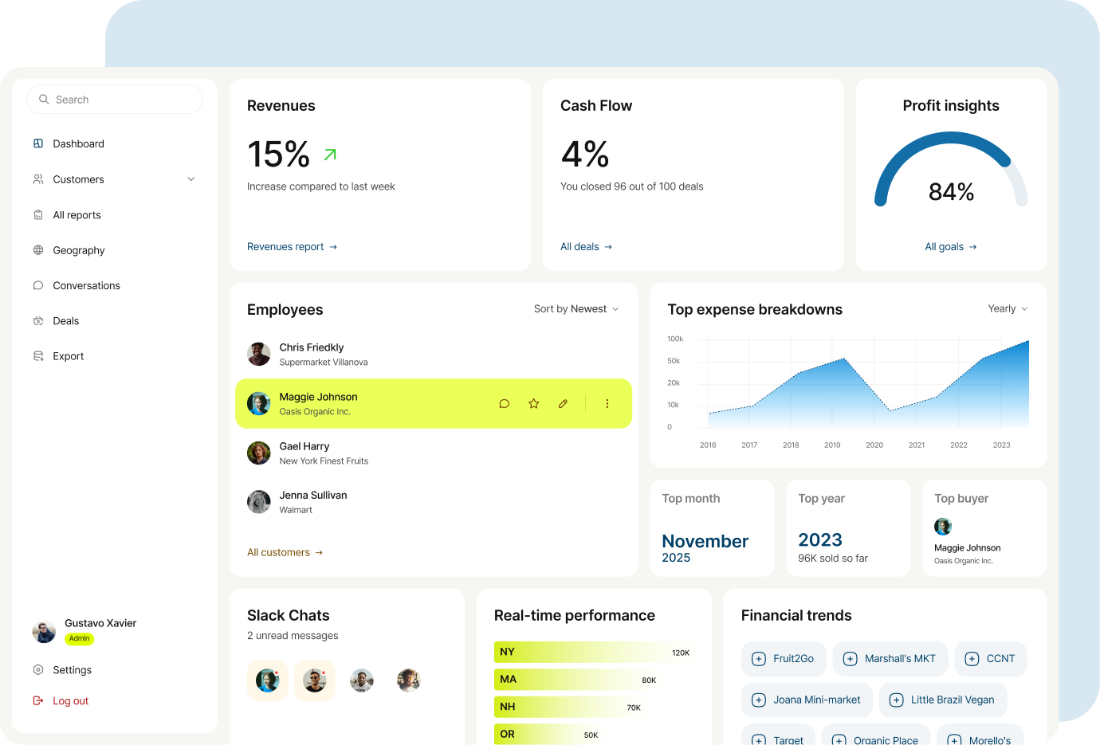The width and height of the screenshot is (1100, 745).
Task: Open All reports from the sidebar
Action: click(x=76, y=214)
